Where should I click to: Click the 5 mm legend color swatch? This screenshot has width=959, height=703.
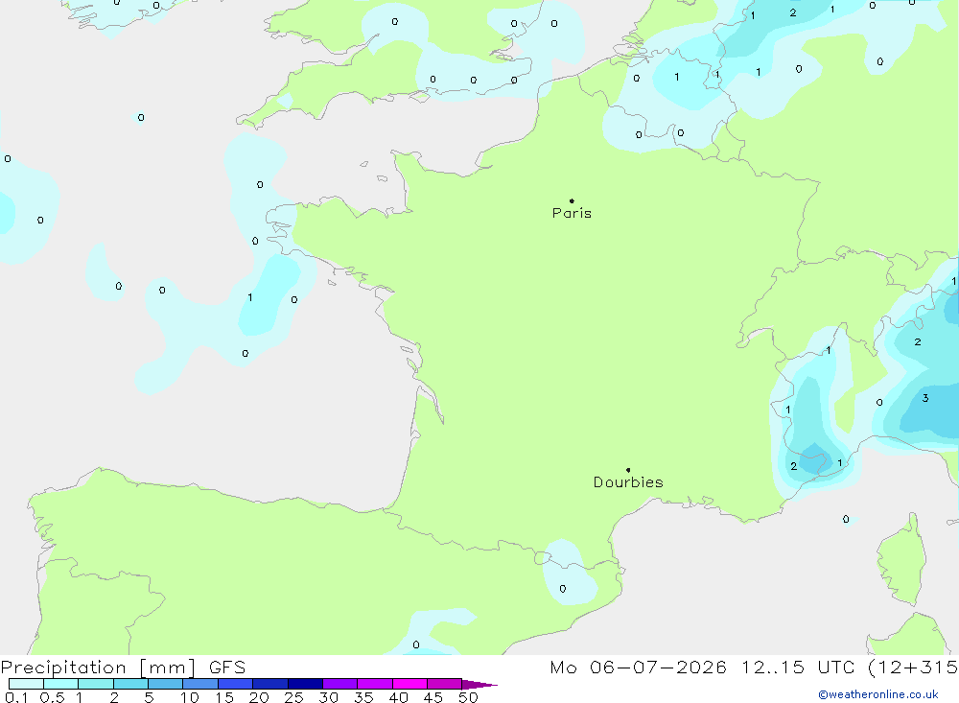(165, 684)
